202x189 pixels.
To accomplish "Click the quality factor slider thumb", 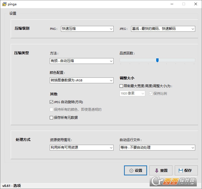I will (157, 60).
